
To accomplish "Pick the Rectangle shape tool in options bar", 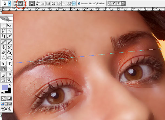I will click(43, 4).
